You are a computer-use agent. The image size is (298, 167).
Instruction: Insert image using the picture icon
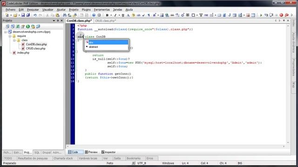pos(162,15)
